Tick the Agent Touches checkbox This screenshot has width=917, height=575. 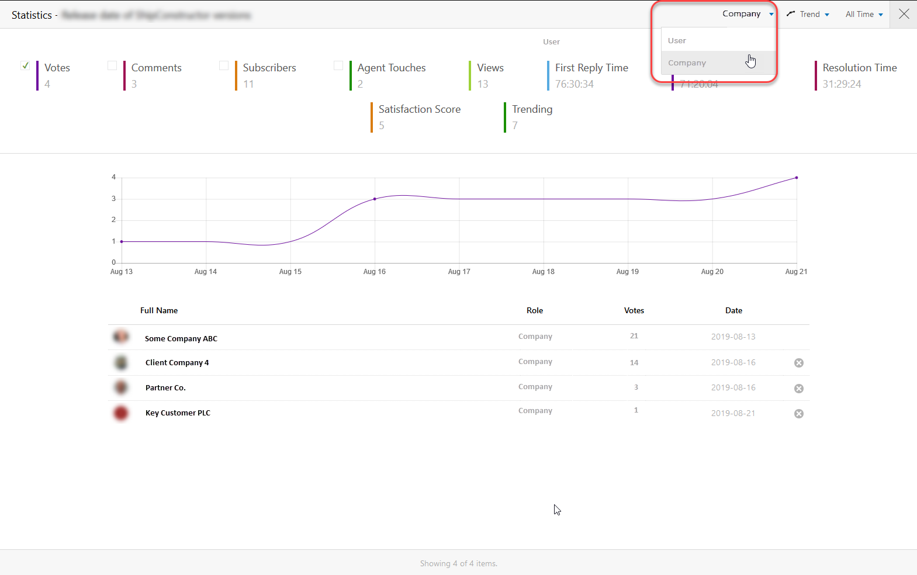pos(338,65)
